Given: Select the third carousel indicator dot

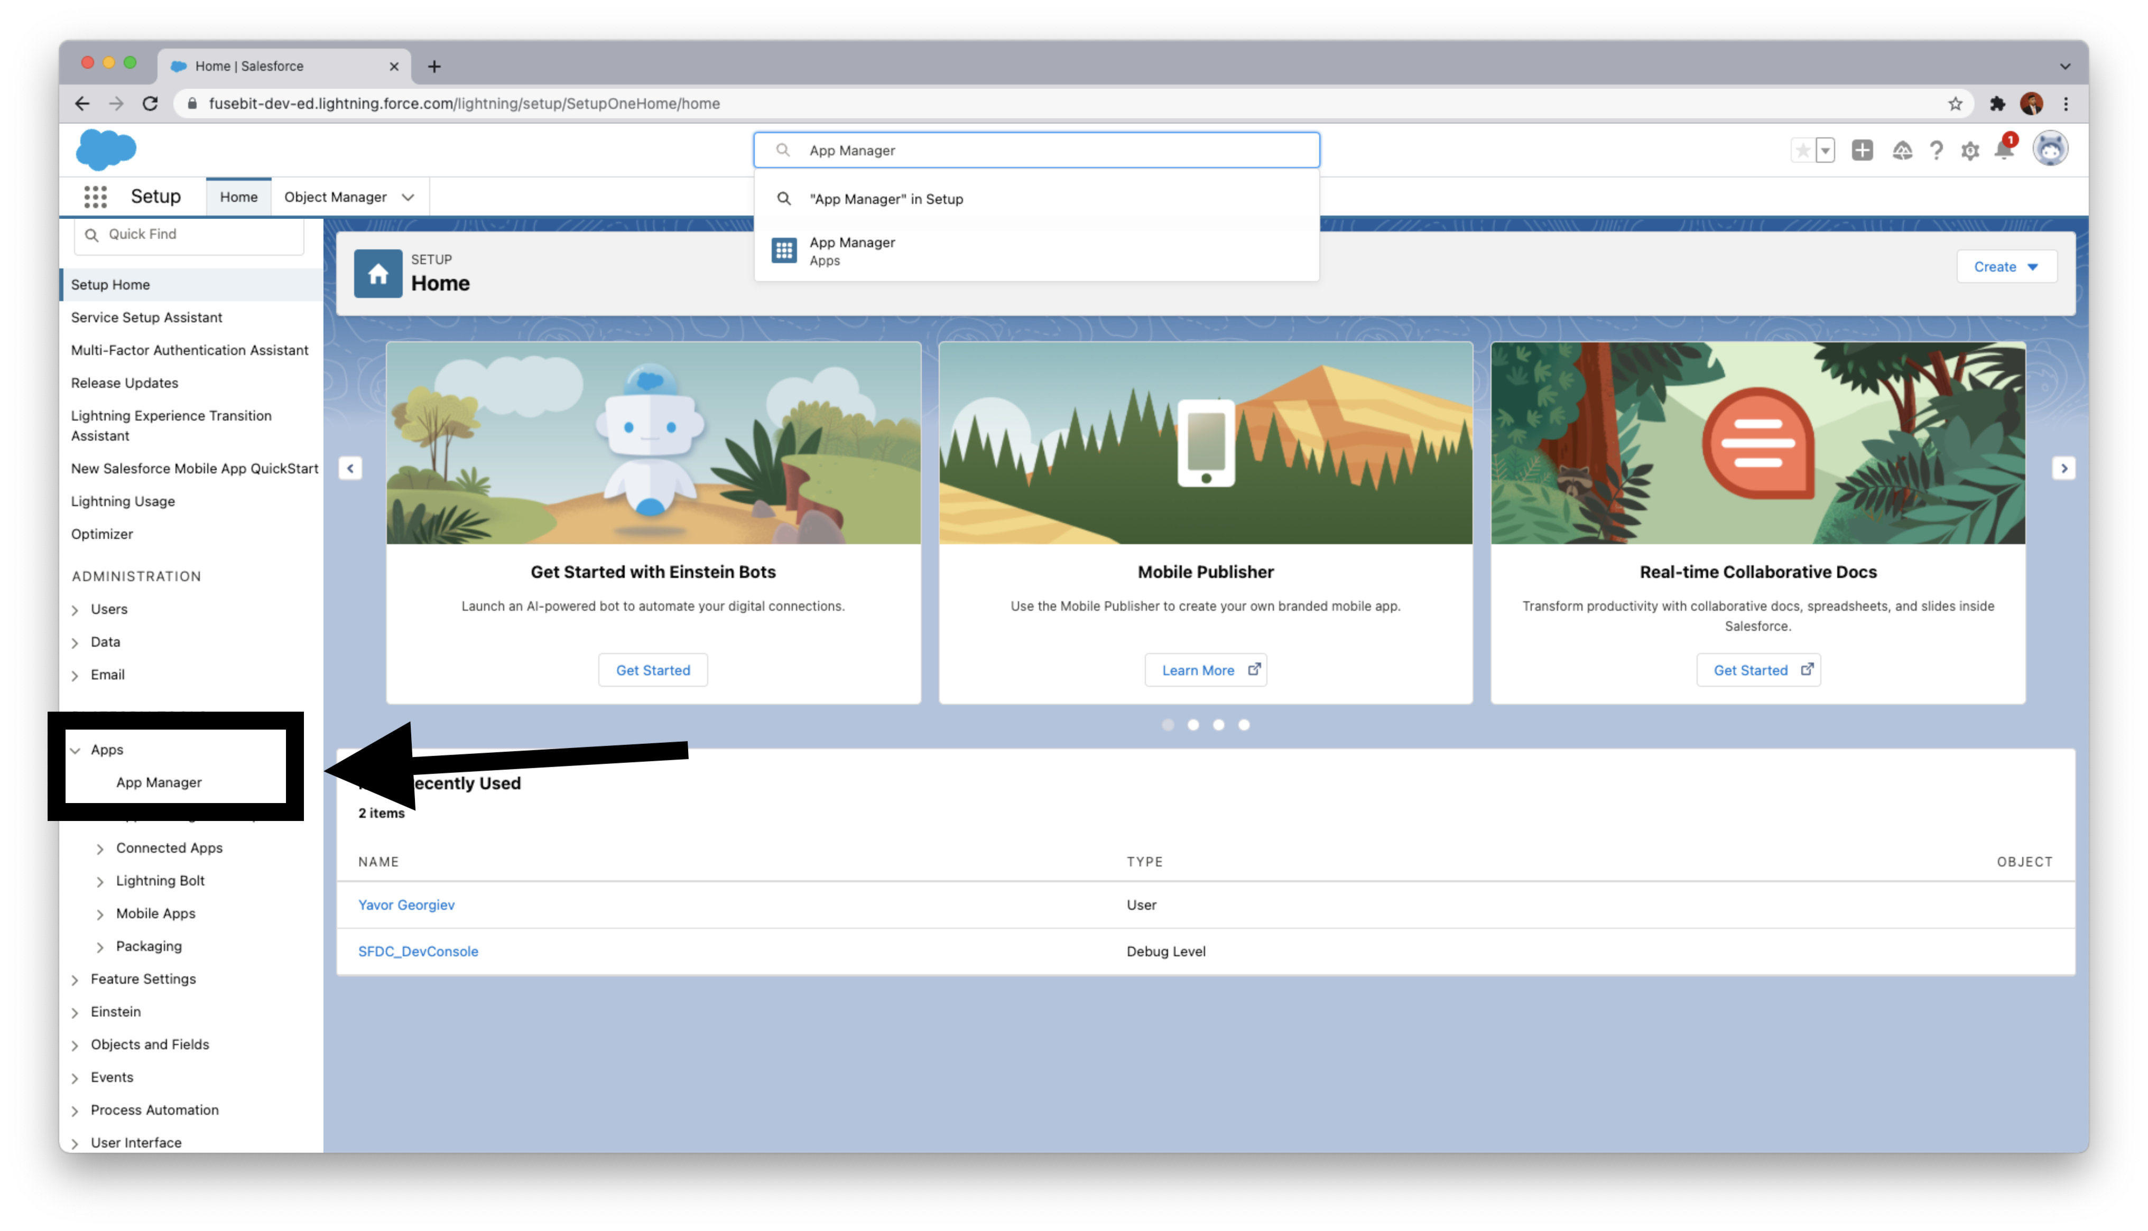Looking at the screenshot, I should point(1219,724).
